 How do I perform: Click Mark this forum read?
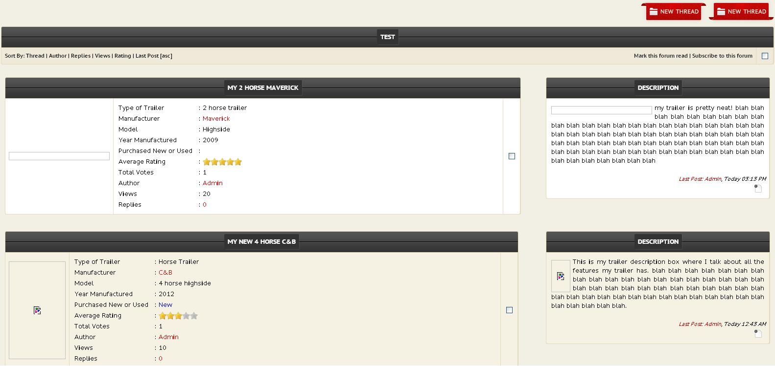click(x=660, y=56)
